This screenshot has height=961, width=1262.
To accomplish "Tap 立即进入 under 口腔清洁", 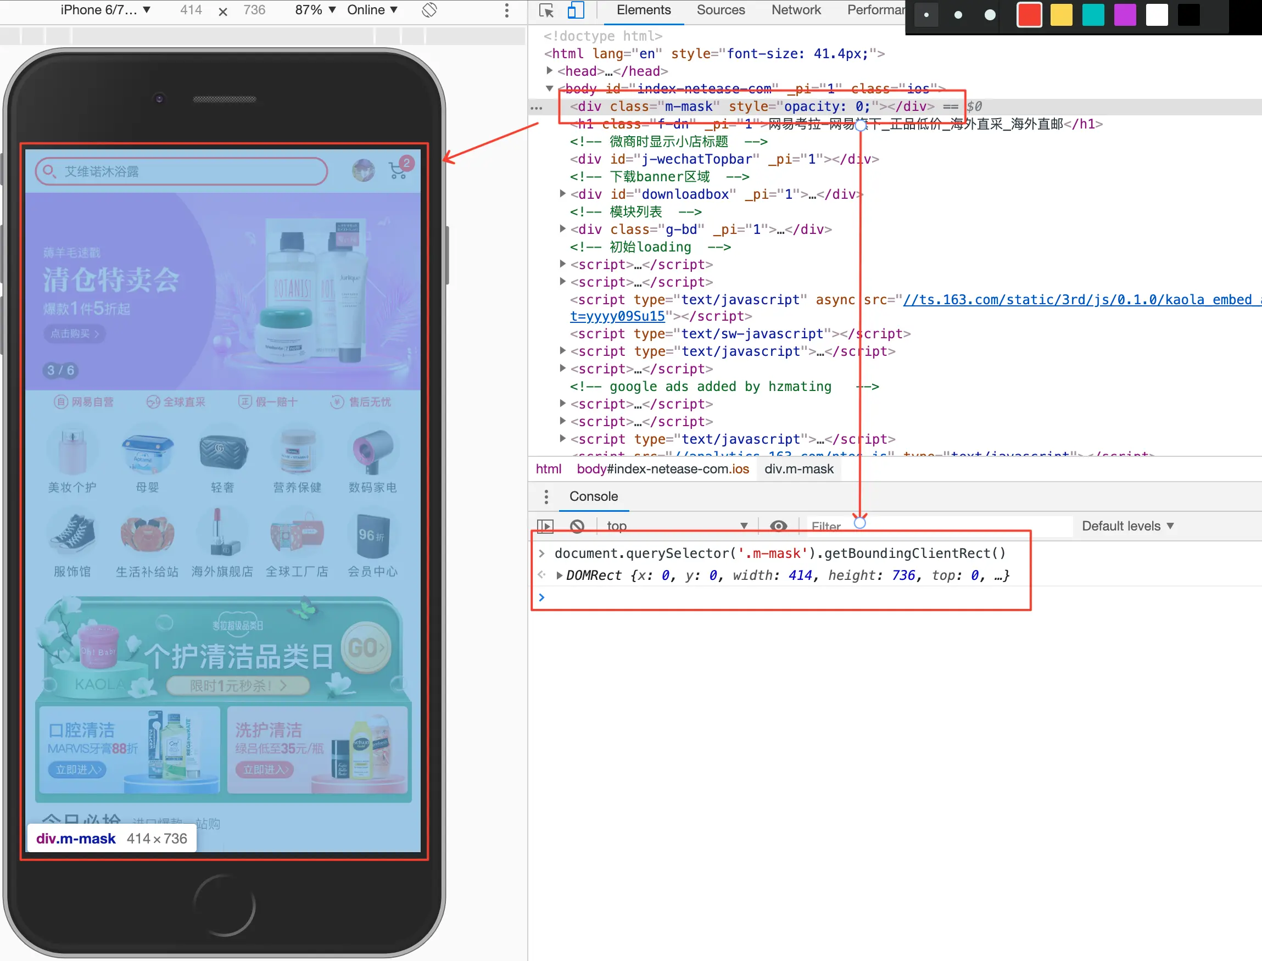I will (x=79, y=770).
